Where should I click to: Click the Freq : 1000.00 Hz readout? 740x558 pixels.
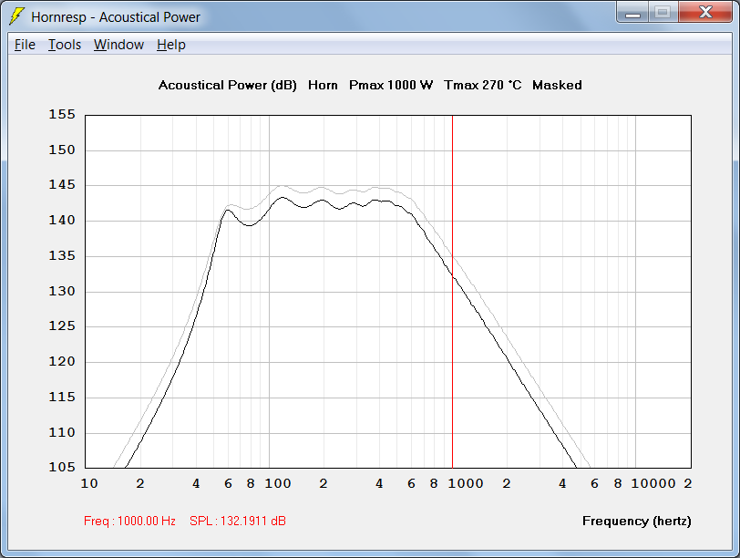129,522
